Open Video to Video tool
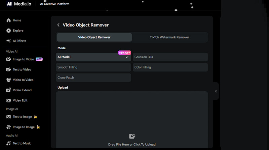Image resolution: width=269 pixels, height=150 pixels. (x=23, y=80)
